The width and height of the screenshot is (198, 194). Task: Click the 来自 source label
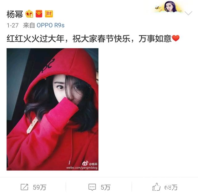click(29, 25)
